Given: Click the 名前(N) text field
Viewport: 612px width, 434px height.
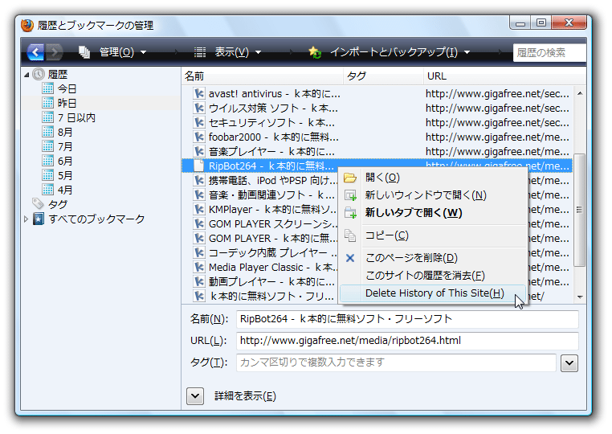Looking at the screenshot, I should 407,319.
